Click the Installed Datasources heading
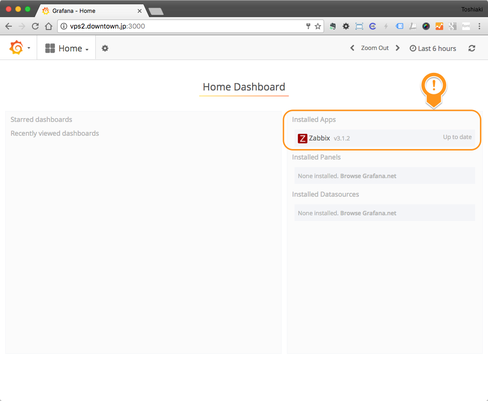Image resolution: width=488 pixels, height=401 pixels. [325, 194]
